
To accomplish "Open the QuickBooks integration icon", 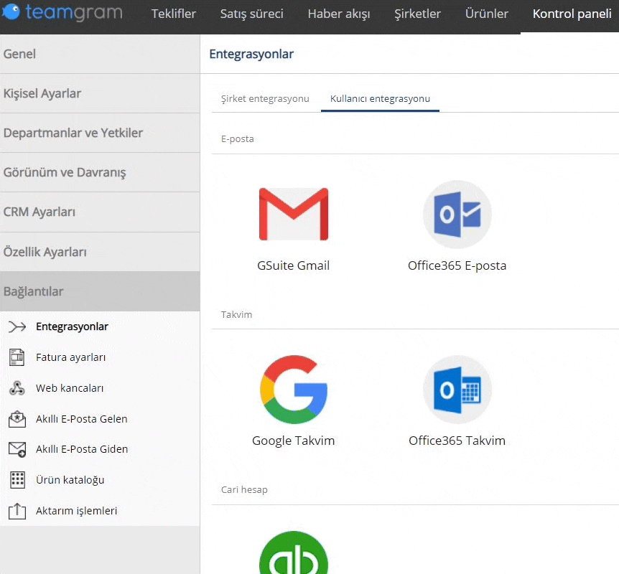I will click(293, 552).
